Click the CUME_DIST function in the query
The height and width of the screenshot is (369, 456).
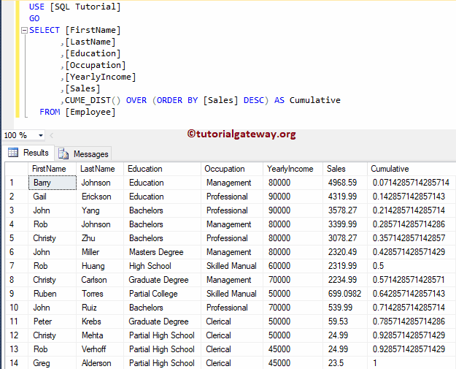[x=93, y=100]
